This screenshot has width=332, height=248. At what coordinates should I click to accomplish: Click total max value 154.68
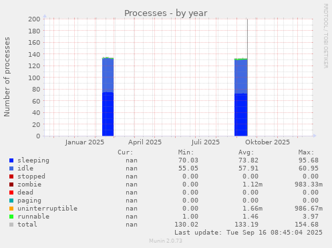[x=307, y=225]
